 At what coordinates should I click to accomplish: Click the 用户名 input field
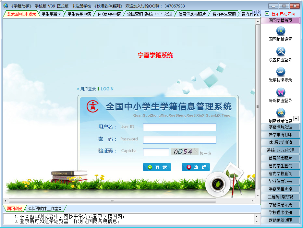pyautogui.click(x=180, y=127)
